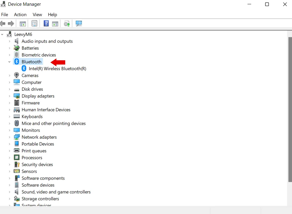Open the Help menu
This screenshot has height=214, width=292.
52,15
